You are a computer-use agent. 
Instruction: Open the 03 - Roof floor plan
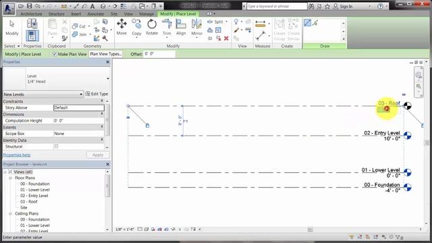(28, 202)
